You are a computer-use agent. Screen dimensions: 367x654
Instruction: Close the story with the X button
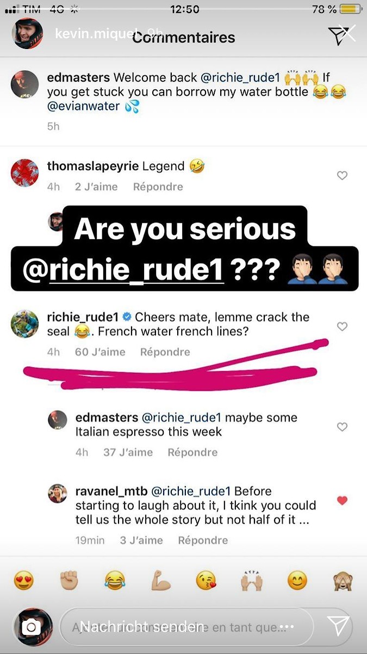tap(347, 34)
